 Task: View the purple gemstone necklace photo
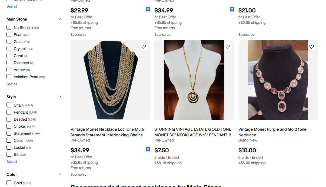pyautogui.click(x=278, y=80)
